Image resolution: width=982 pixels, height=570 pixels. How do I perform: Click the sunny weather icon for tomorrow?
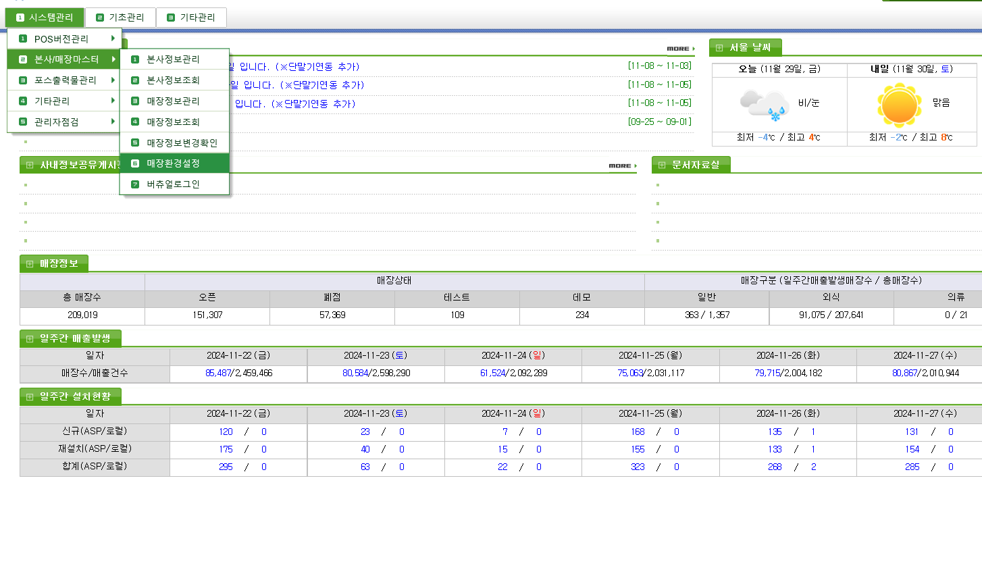[x=899, y=105]
